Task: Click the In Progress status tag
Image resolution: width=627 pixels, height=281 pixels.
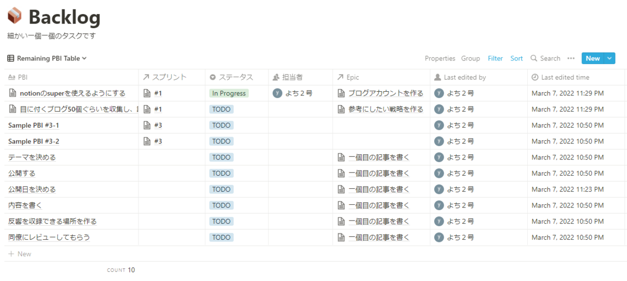Action: [x=229, y=93]
